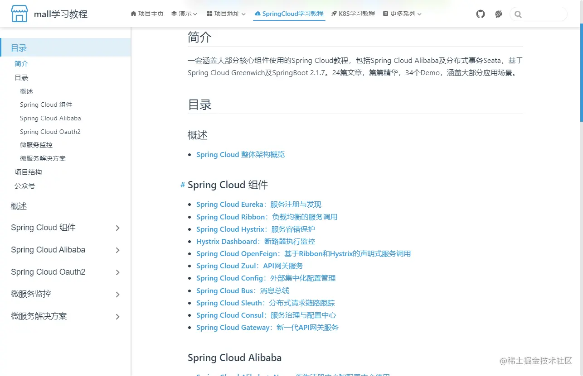Click the 简介 page heading

click(x=199, y=38)
